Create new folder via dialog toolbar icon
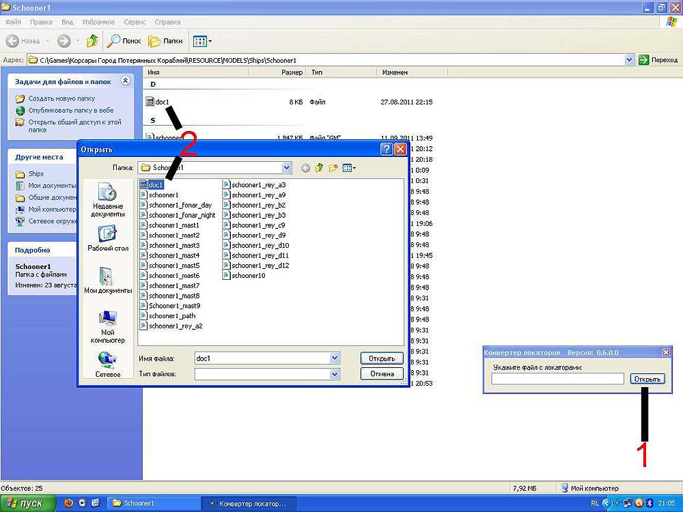Screen dimensions: 683x512 click(x=333, y=168)
